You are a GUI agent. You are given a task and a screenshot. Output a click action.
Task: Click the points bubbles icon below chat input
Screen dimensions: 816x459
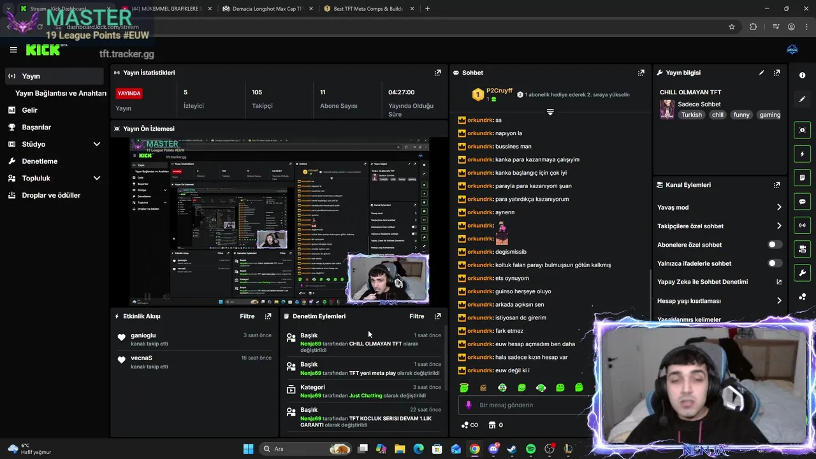(465, 425)
